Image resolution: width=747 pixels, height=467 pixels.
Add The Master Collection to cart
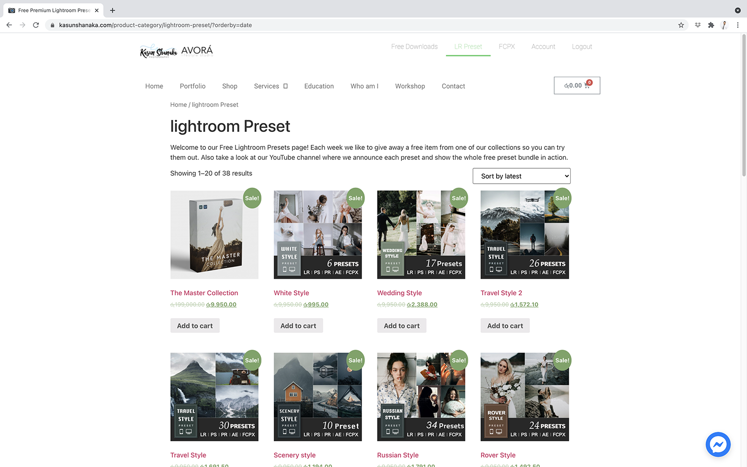tap(195, 326)
